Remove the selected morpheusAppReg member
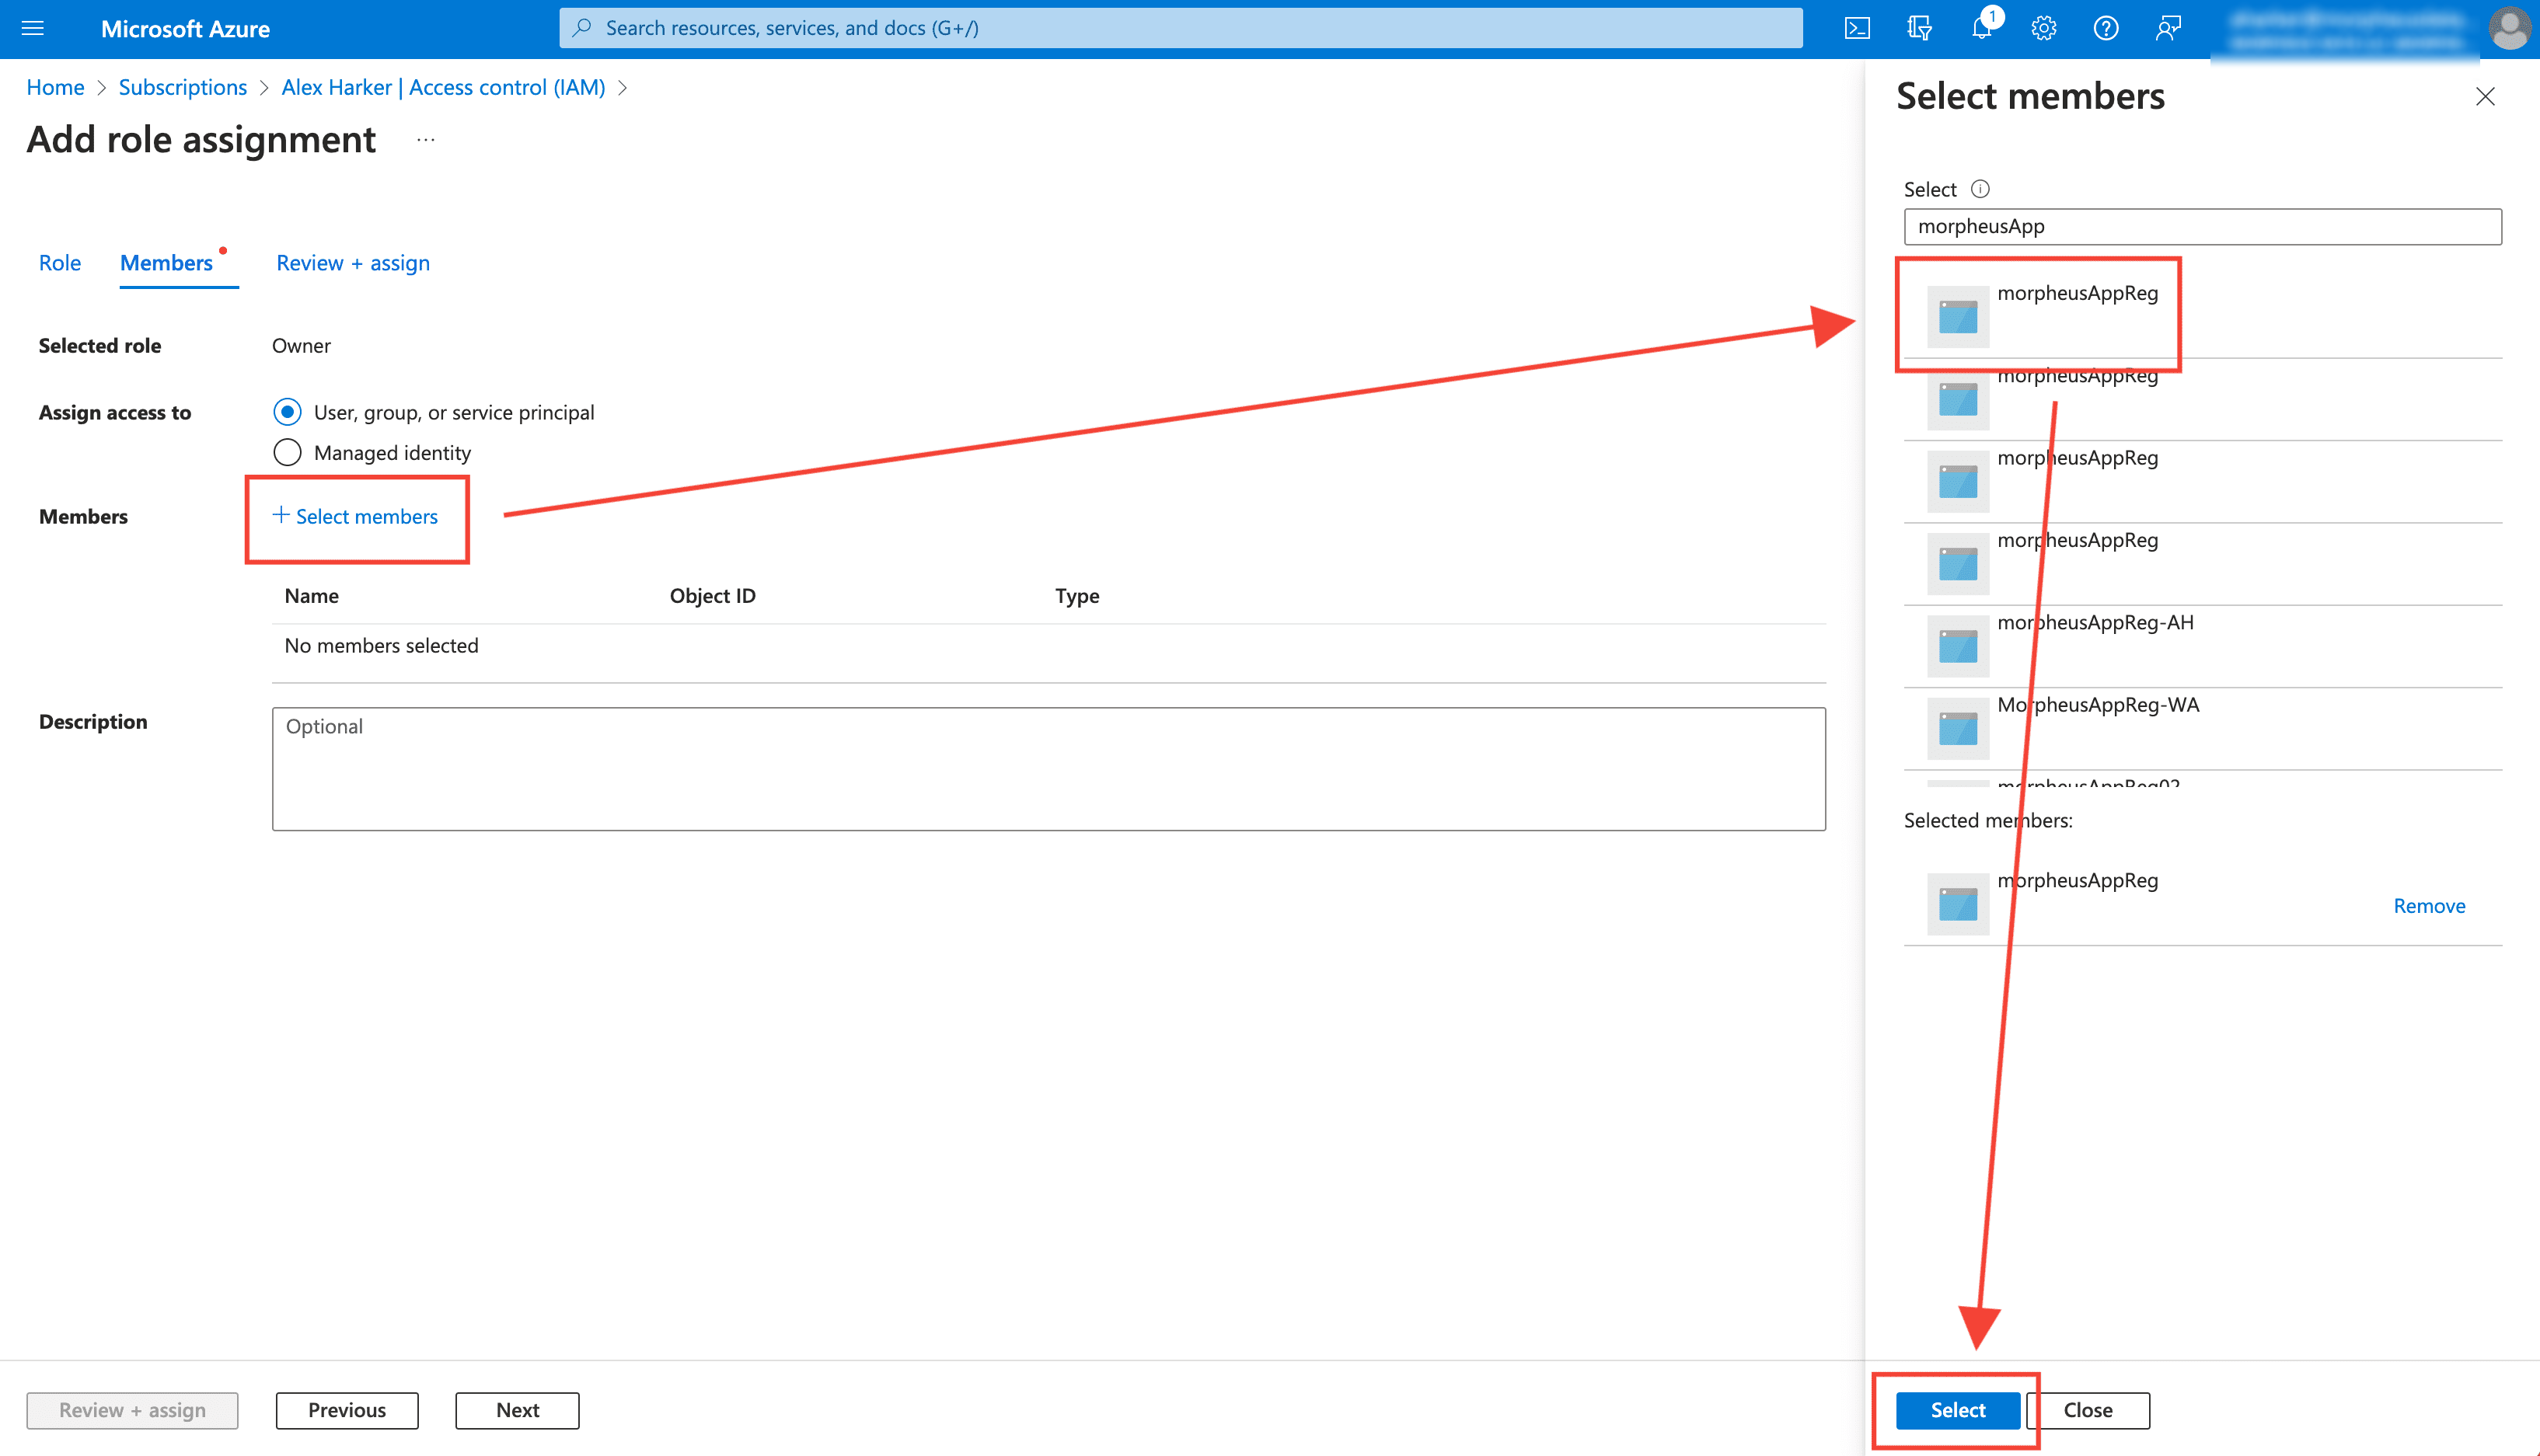Screen dimensions: 2540x1456 2428,906
